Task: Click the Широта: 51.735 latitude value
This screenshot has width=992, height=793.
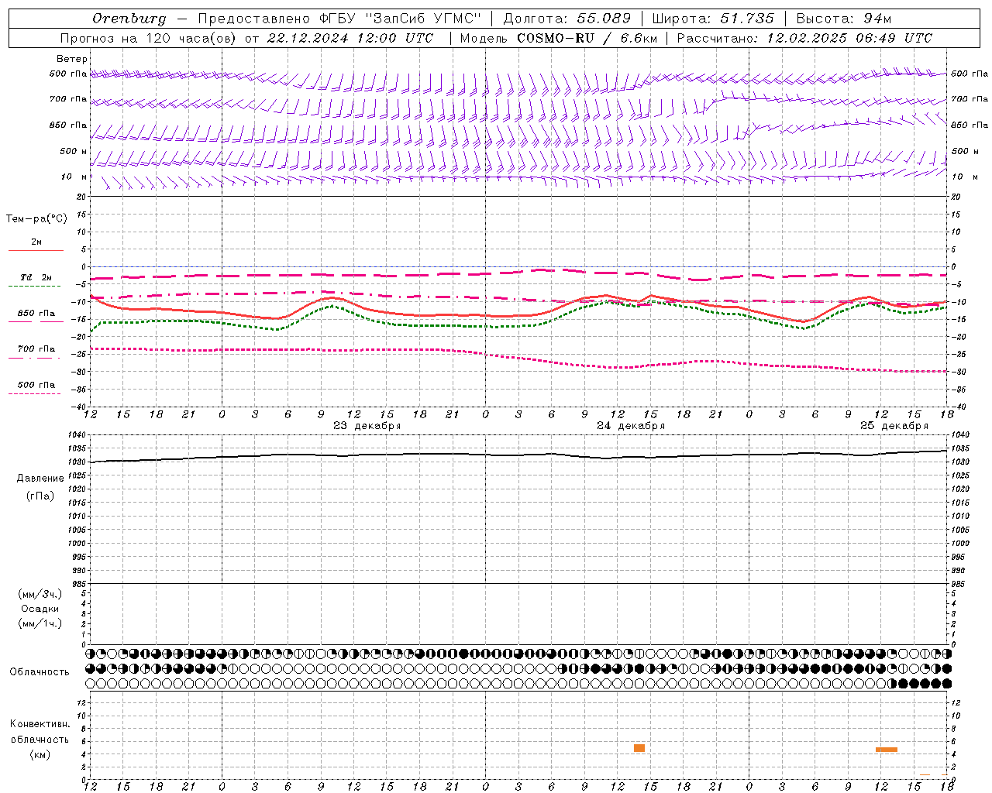Action: click(713, 19)
